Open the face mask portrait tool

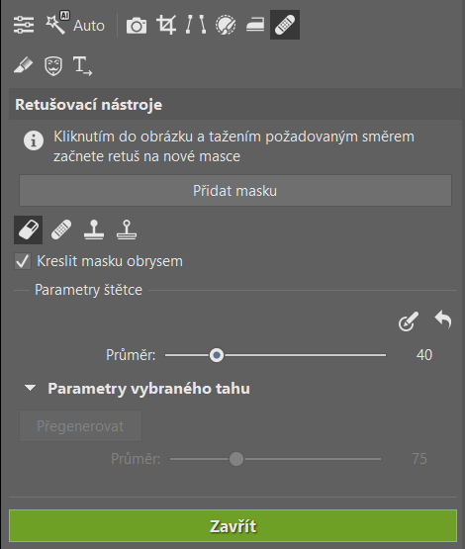pos(53,66)
